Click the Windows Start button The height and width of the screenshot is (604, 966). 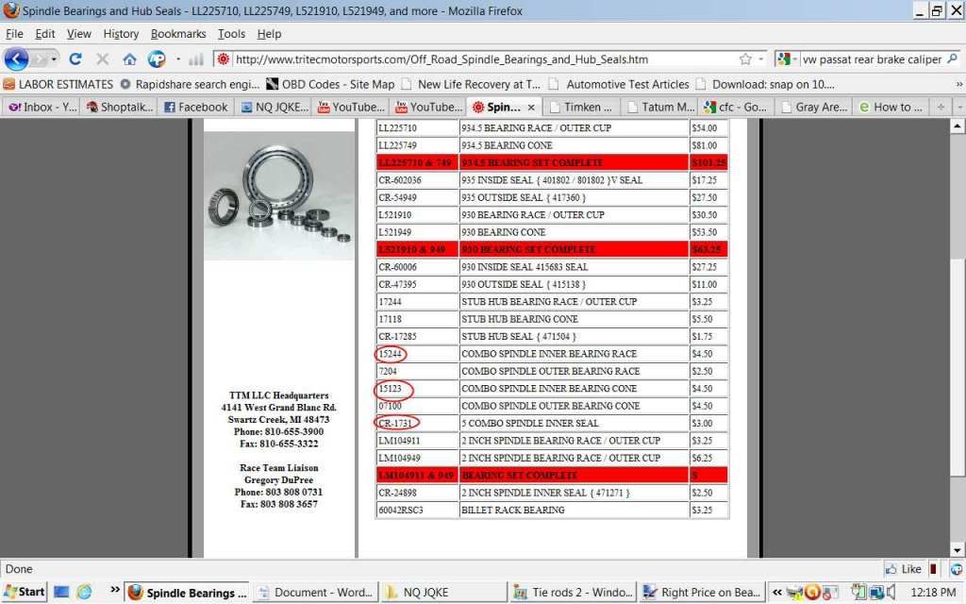click(25, 592)
